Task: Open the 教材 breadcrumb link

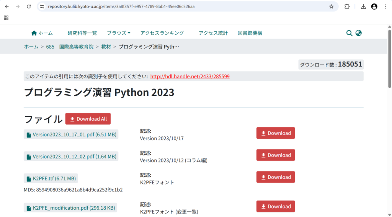Action: click(x=106, y=47)
